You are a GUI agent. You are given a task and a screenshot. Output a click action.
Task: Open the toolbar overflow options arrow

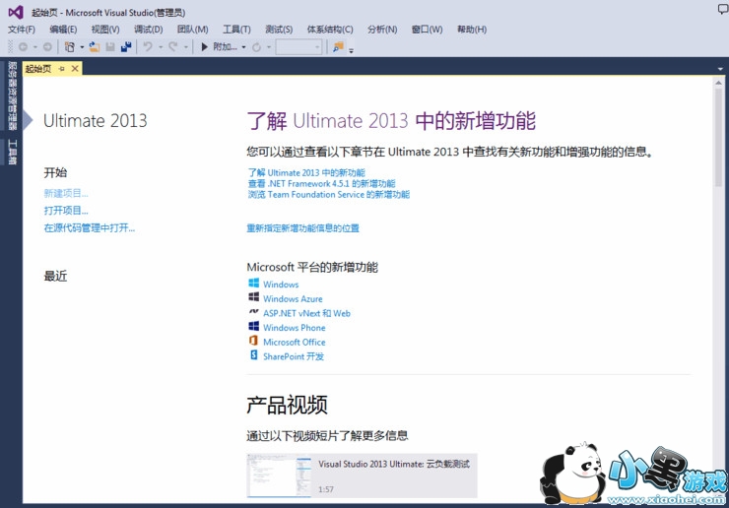tap(351, 50)
